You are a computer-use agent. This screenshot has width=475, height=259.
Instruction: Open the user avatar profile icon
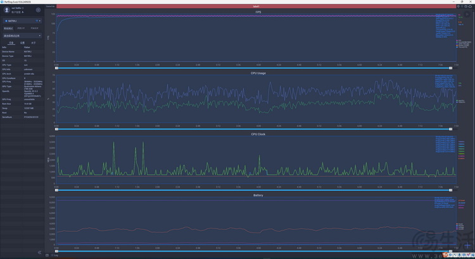(x=7, y=10)
